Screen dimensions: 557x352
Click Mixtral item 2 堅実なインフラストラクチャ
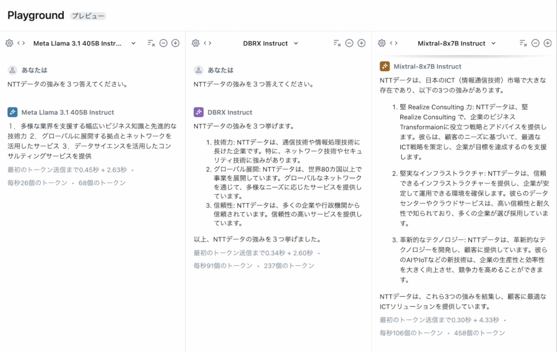click(x=475, y=198)
